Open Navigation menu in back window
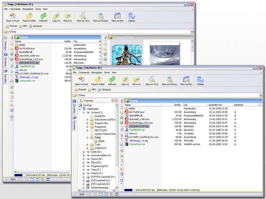The width and height of the screenshot is (266, 199). coord(28,9)
